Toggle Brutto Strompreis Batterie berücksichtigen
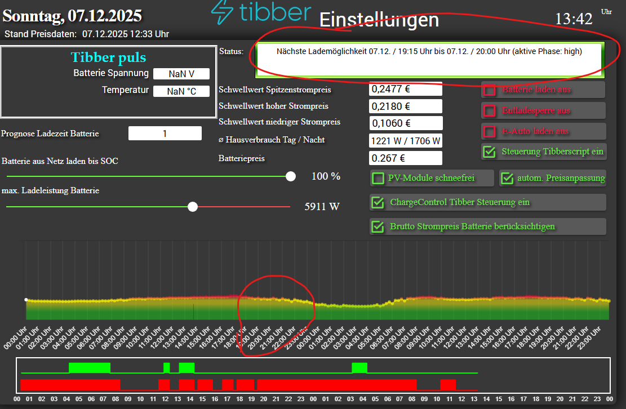Image resolution: width=626 pixels, height=409 pixels. coord(378,226)
